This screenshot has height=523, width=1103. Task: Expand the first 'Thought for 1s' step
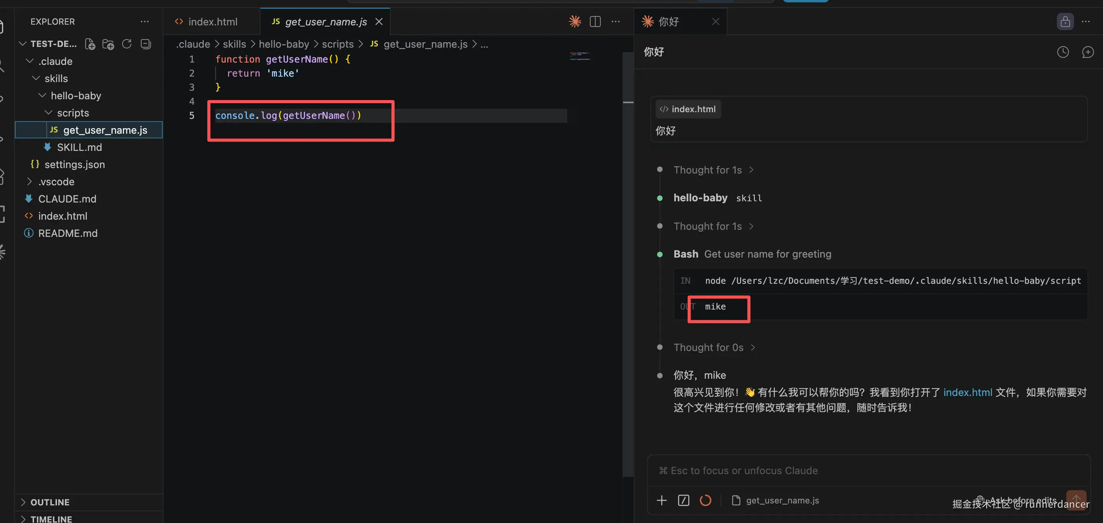tap(713, 170)
